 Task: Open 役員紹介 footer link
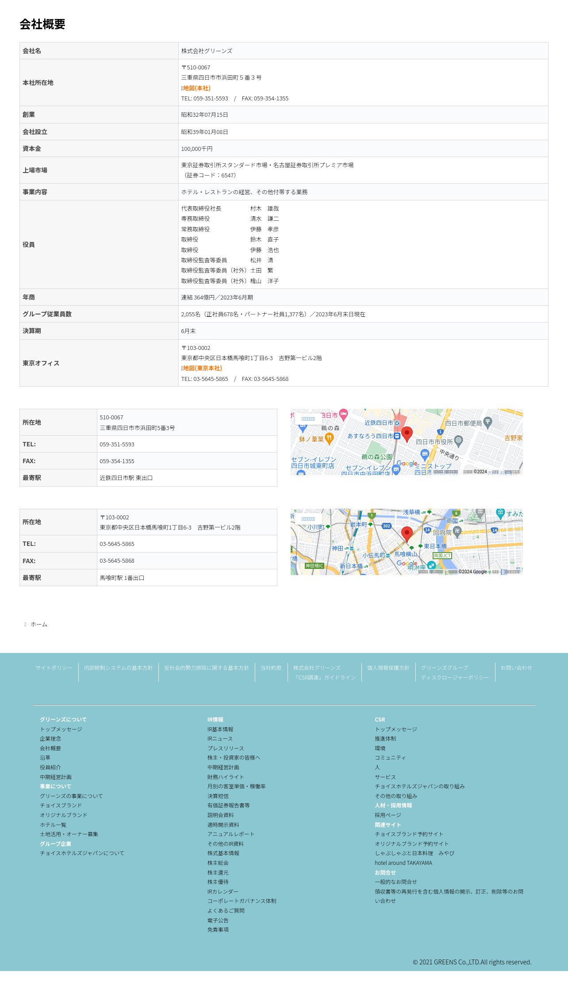coord(50,767)
